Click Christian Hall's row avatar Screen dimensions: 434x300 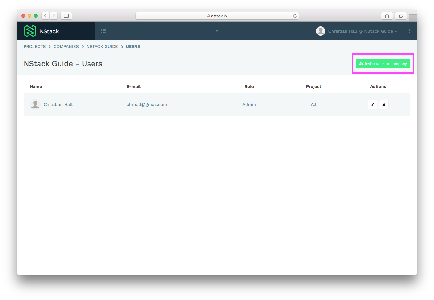pos(35,104)
